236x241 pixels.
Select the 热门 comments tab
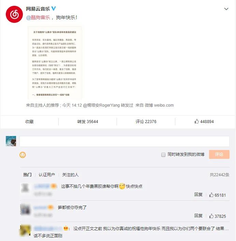point(28,175)
